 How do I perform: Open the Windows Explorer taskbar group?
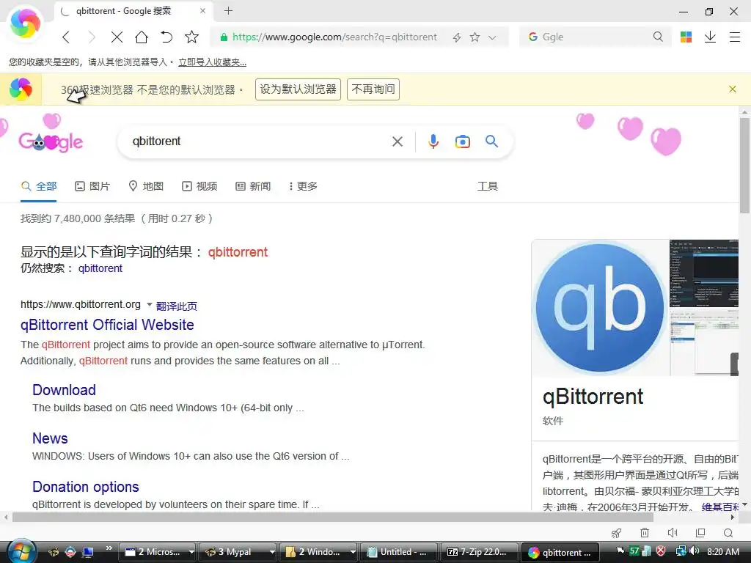[x=318, y=552]
